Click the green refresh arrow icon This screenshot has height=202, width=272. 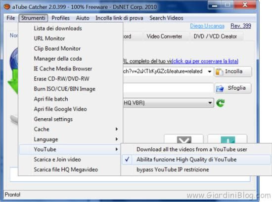(221, 103)
